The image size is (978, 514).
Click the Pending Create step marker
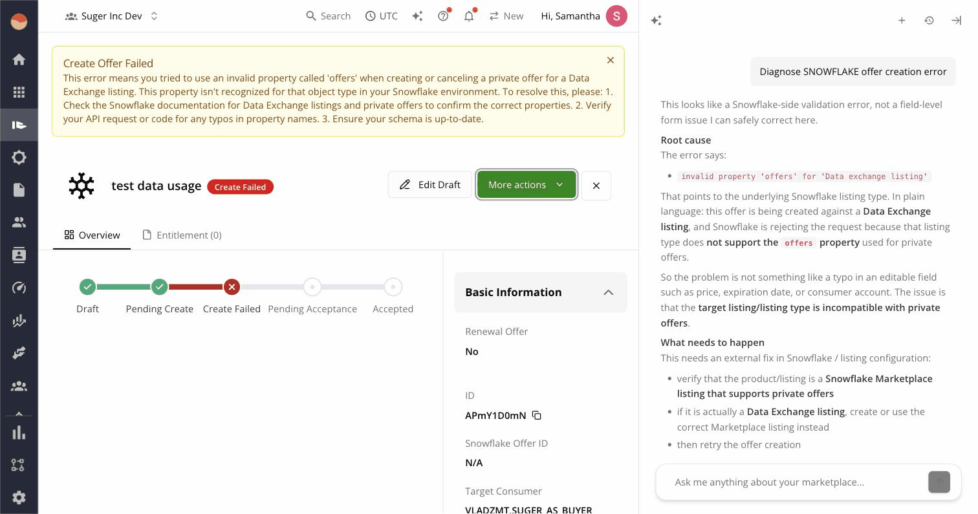click(x=160, y=286)
